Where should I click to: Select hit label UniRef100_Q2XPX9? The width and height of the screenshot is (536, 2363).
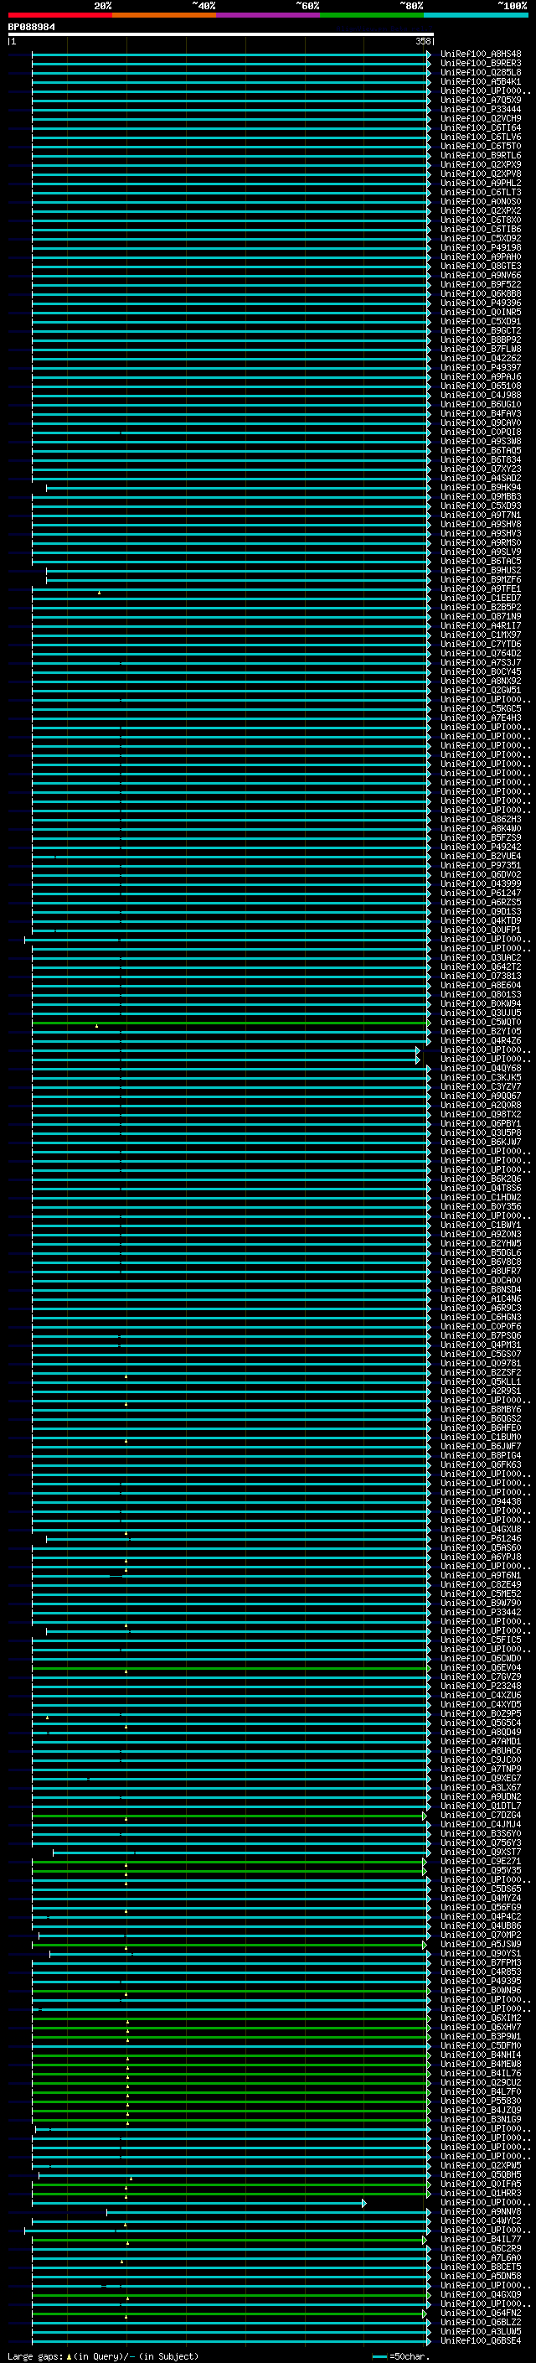tap(481, 165)
